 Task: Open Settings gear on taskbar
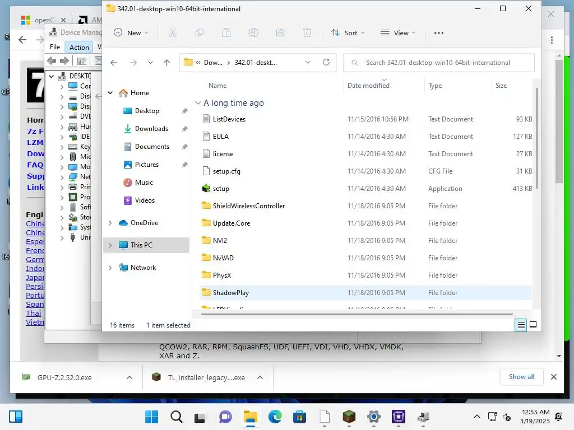point(374,417)
